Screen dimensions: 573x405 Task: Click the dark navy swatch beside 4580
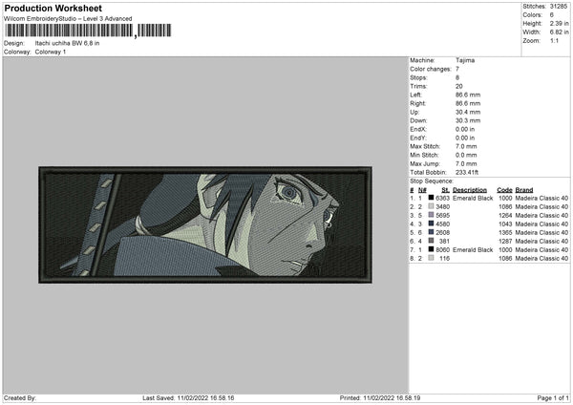[432, 224]
